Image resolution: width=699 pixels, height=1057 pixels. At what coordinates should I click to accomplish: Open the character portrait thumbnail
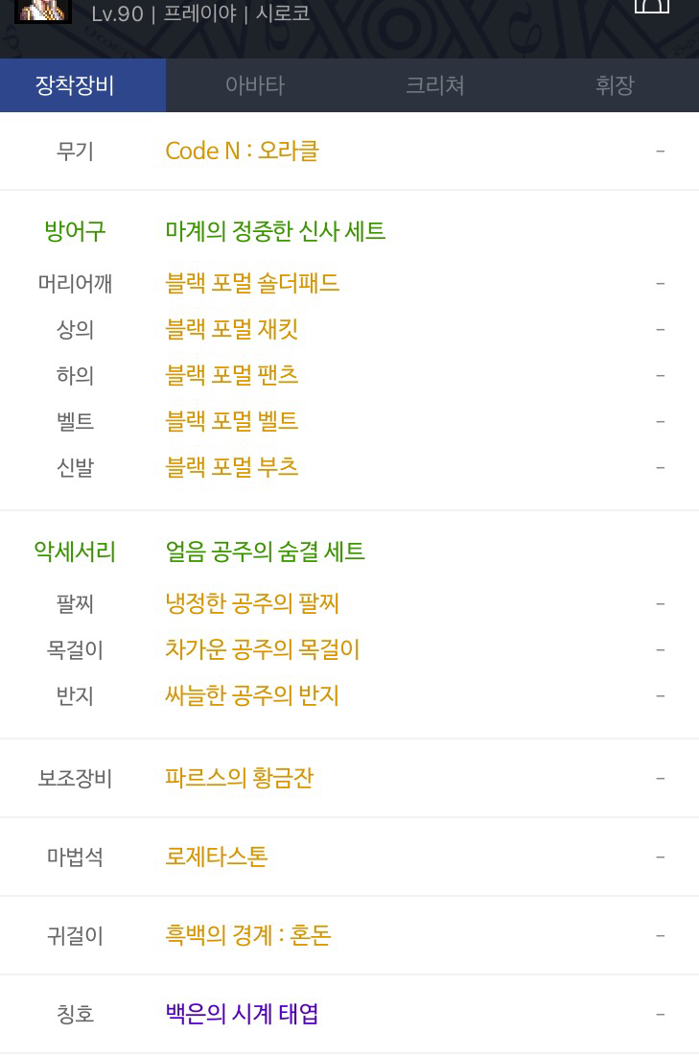tap(43, 11)
